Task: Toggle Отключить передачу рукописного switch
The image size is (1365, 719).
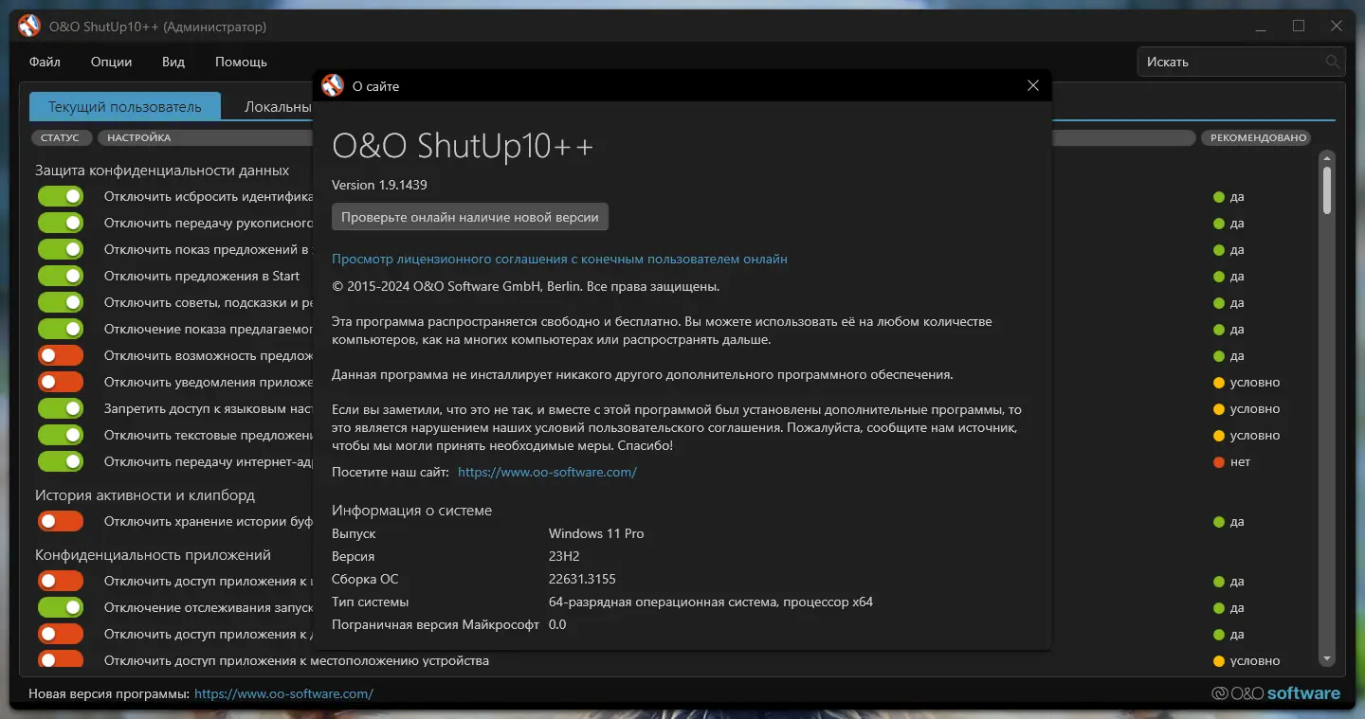Action: [61, 224]
